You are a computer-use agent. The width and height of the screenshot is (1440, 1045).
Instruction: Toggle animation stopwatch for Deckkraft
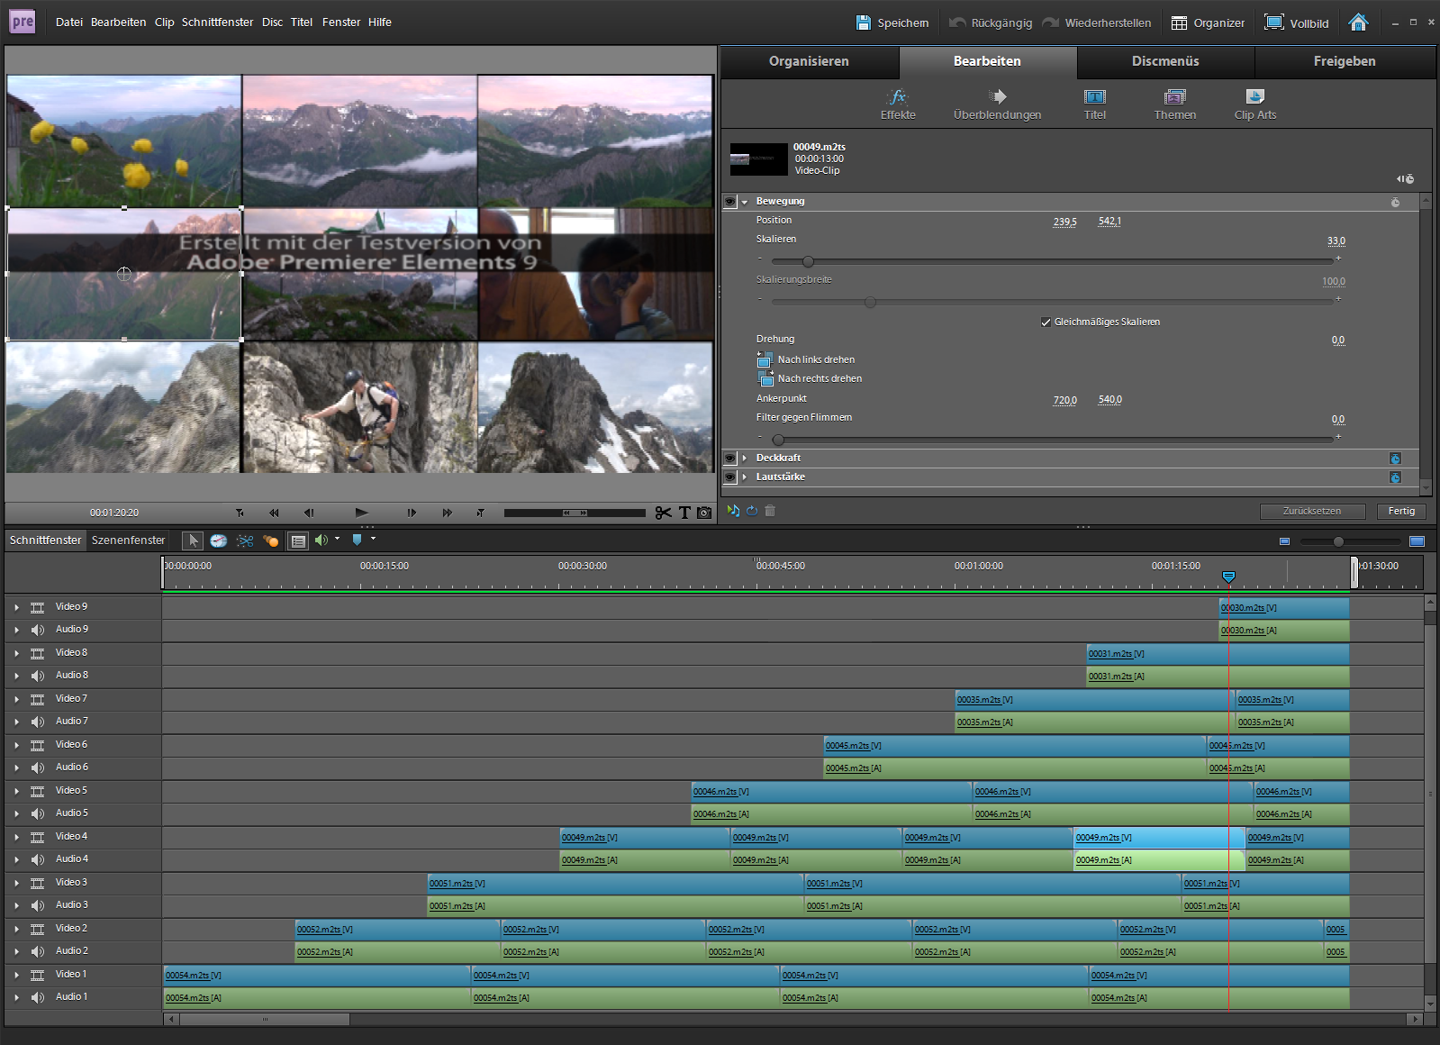[1395, 459]
